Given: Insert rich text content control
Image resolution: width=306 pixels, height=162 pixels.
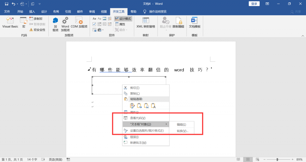Looking at the screenshot, I should tap(94, 19).
